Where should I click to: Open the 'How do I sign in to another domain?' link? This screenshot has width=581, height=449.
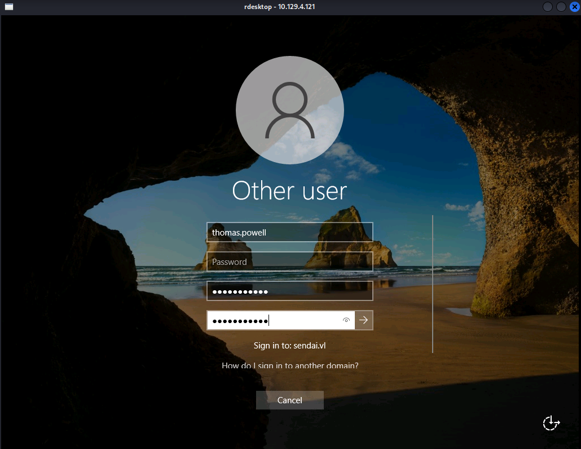(x=289, y=365)
